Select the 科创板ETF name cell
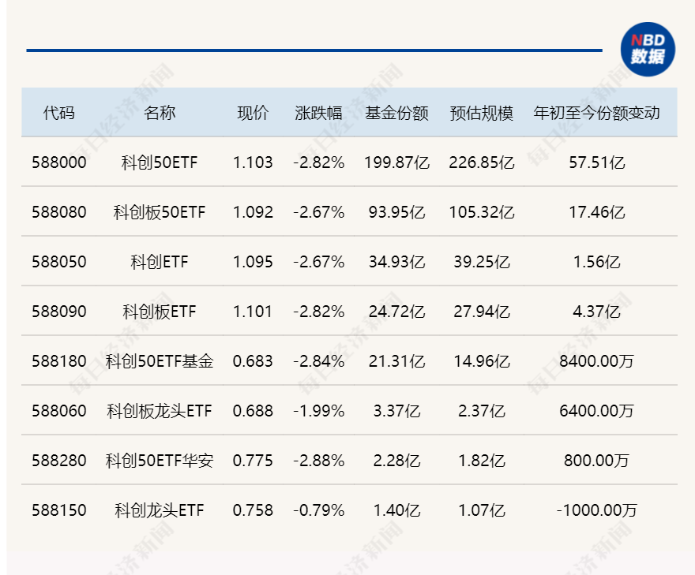Image resolution: width=695 pixels, height=575 pixels. coord(160,312)
